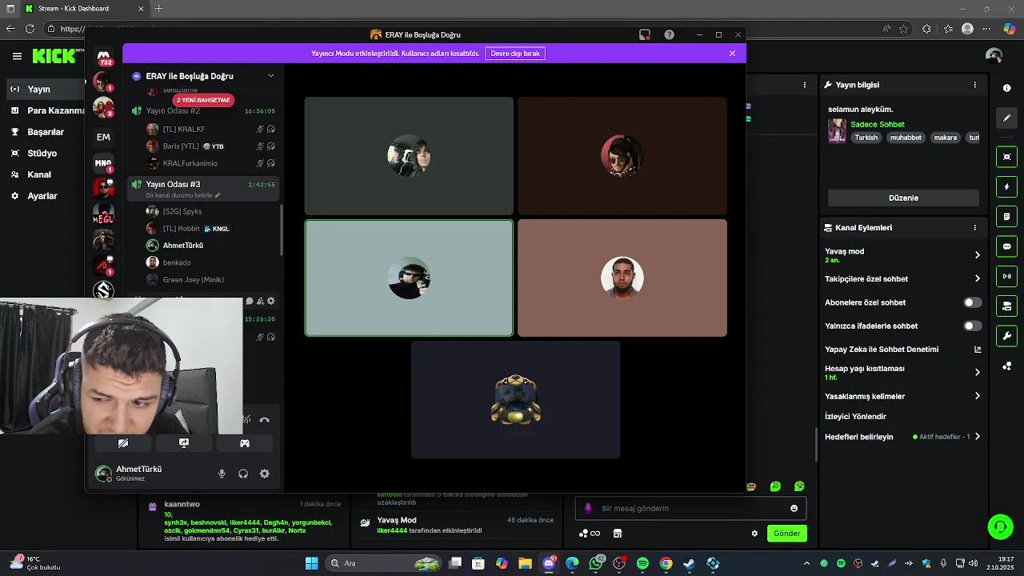Toggle Kick edit layout pencil icon
Viewport: 1024px width, 576px height.
[1007, 118]
